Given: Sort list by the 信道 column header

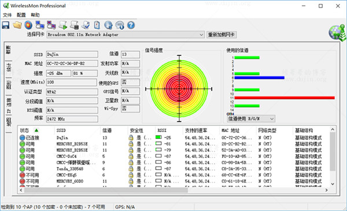Looking at the screenshot, I should point(114,130).
